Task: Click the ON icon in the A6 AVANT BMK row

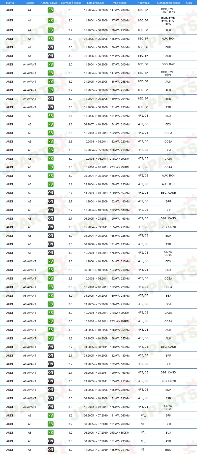Action: (51, 390)
